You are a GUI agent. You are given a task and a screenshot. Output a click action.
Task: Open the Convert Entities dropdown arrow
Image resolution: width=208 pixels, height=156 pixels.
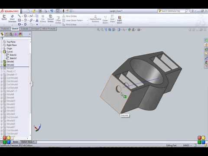(x=50, y=25)
